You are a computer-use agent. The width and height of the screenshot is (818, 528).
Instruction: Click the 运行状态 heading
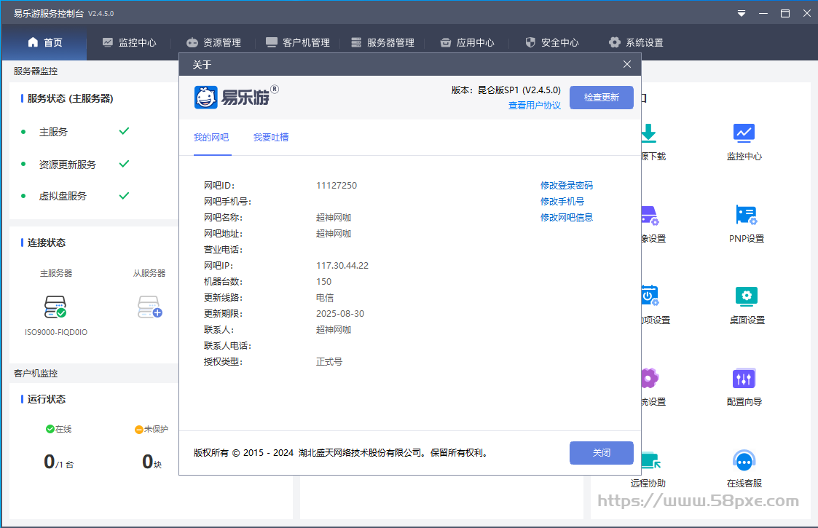pyautogui.click(x=47, y=399)
